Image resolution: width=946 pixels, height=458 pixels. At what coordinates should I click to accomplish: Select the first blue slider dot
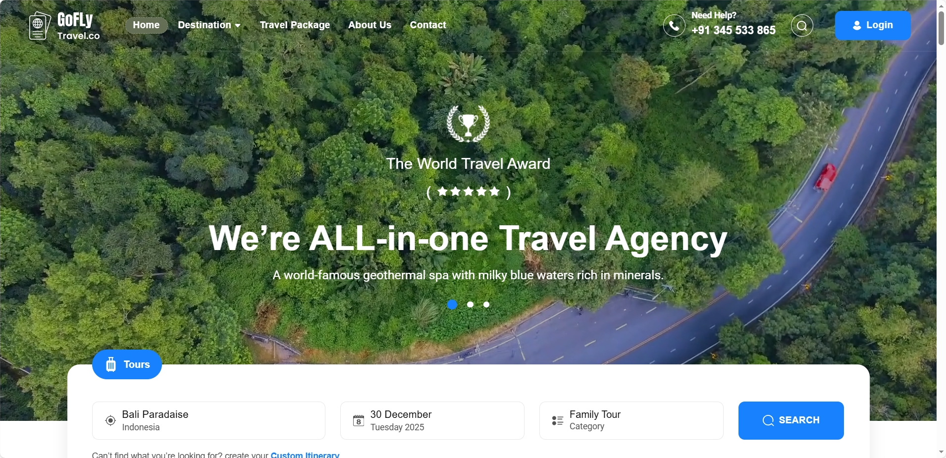(x=452, y=305)
